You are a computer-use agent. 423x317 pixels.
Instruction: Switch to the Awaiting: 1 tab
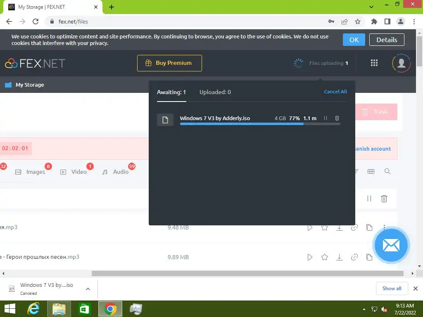(x=171, y=92)
